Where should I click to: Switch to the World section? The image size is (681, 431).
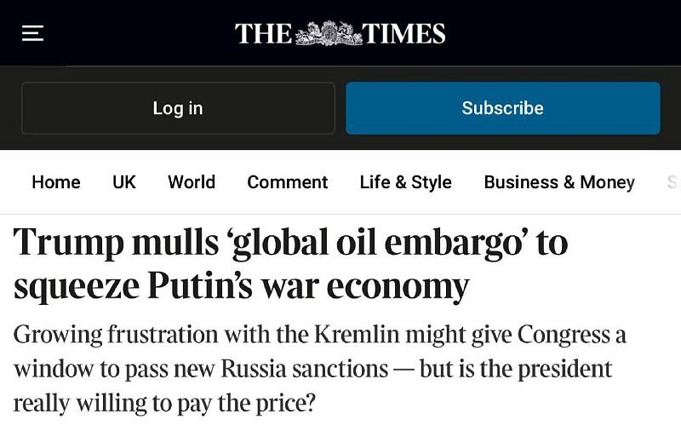click(192, 182)
